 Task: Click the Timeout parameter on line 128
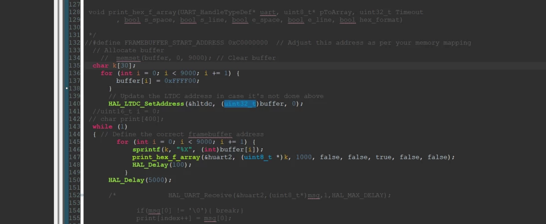point(409,12)
